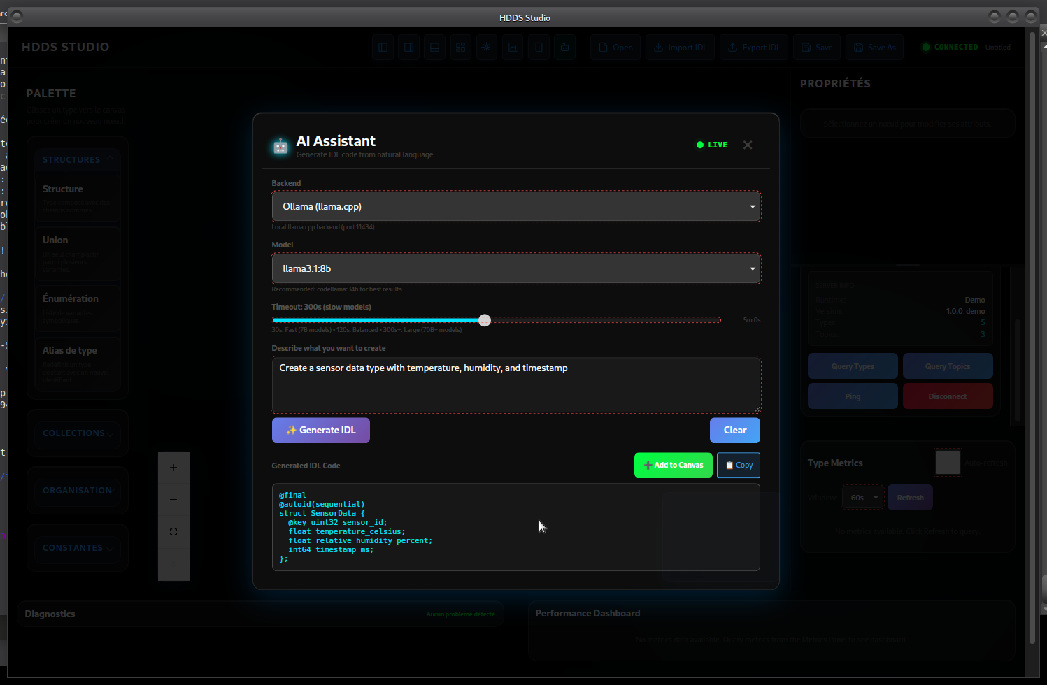Expand the COLLECTIONS section in the palette
Image resolution: width=1047 pixels, height=685 pixels.
(x=77, y=433)
